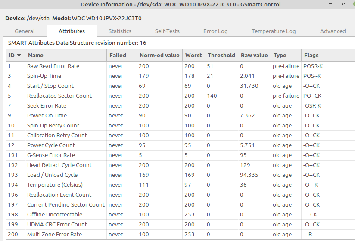Switch to the Advanced tab
The image size is (355, 241).
tap(333, 31)
